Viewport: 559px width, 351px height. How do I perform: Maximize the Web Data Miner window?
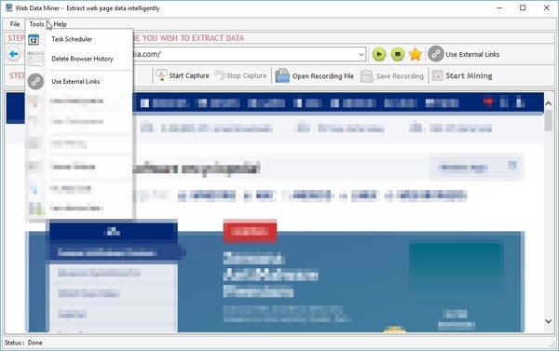523,7
